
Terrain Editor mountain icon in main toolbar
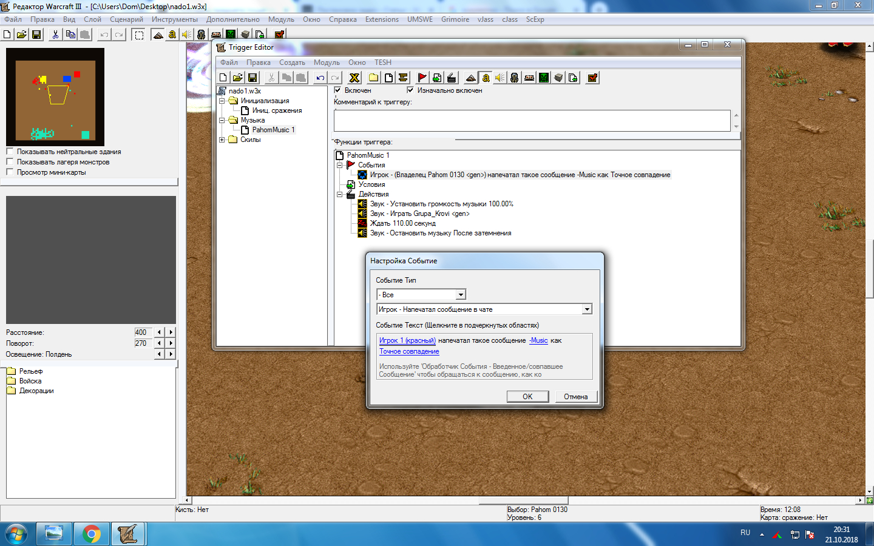click(x=158, y=35)
